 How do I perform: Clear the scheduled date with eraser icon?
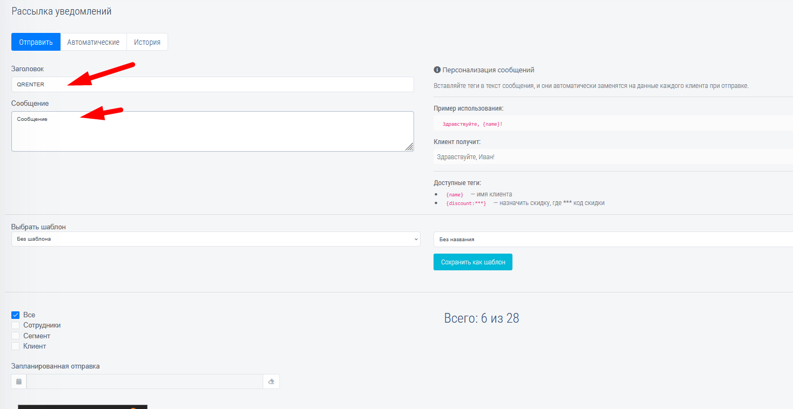click(x=271, y=381)
